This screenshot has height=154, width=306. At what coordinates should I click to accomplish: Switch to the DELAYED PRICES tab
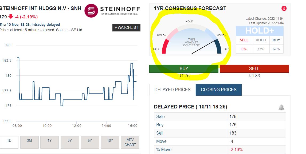pyautogui.click(x=172, y=90)
